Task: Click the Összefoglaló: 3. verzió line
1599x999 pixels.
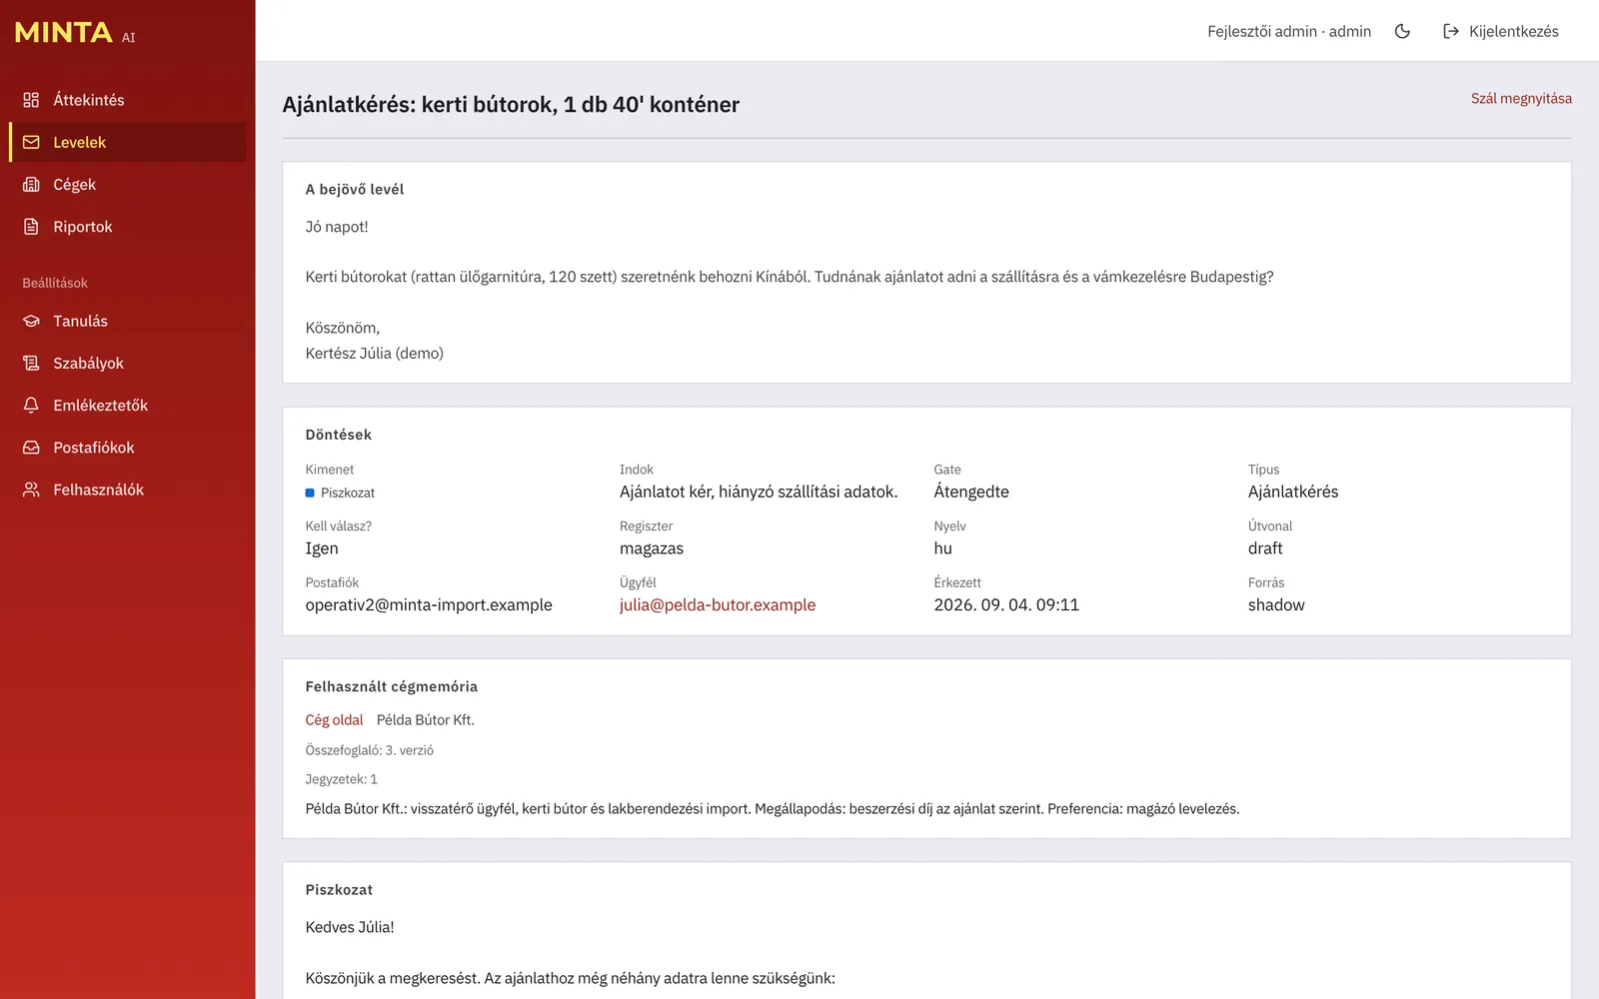Action: tap(370, 750)
